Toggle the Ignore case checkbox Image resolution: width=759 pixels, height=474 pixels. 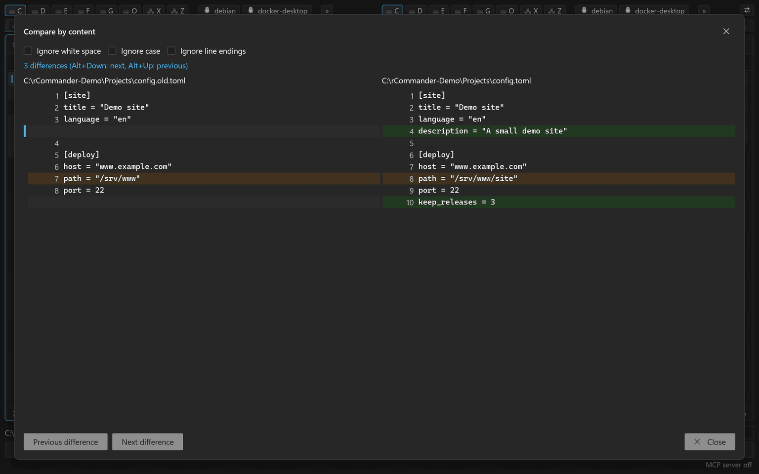(112, 51)
